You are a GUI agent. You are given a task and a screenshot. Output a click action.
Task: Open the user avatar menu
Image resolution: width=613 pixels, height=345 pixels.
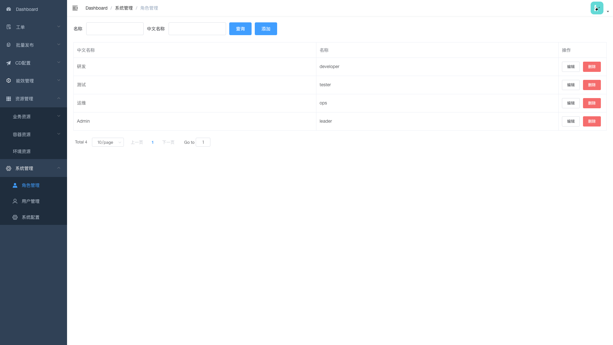point(597,8)
